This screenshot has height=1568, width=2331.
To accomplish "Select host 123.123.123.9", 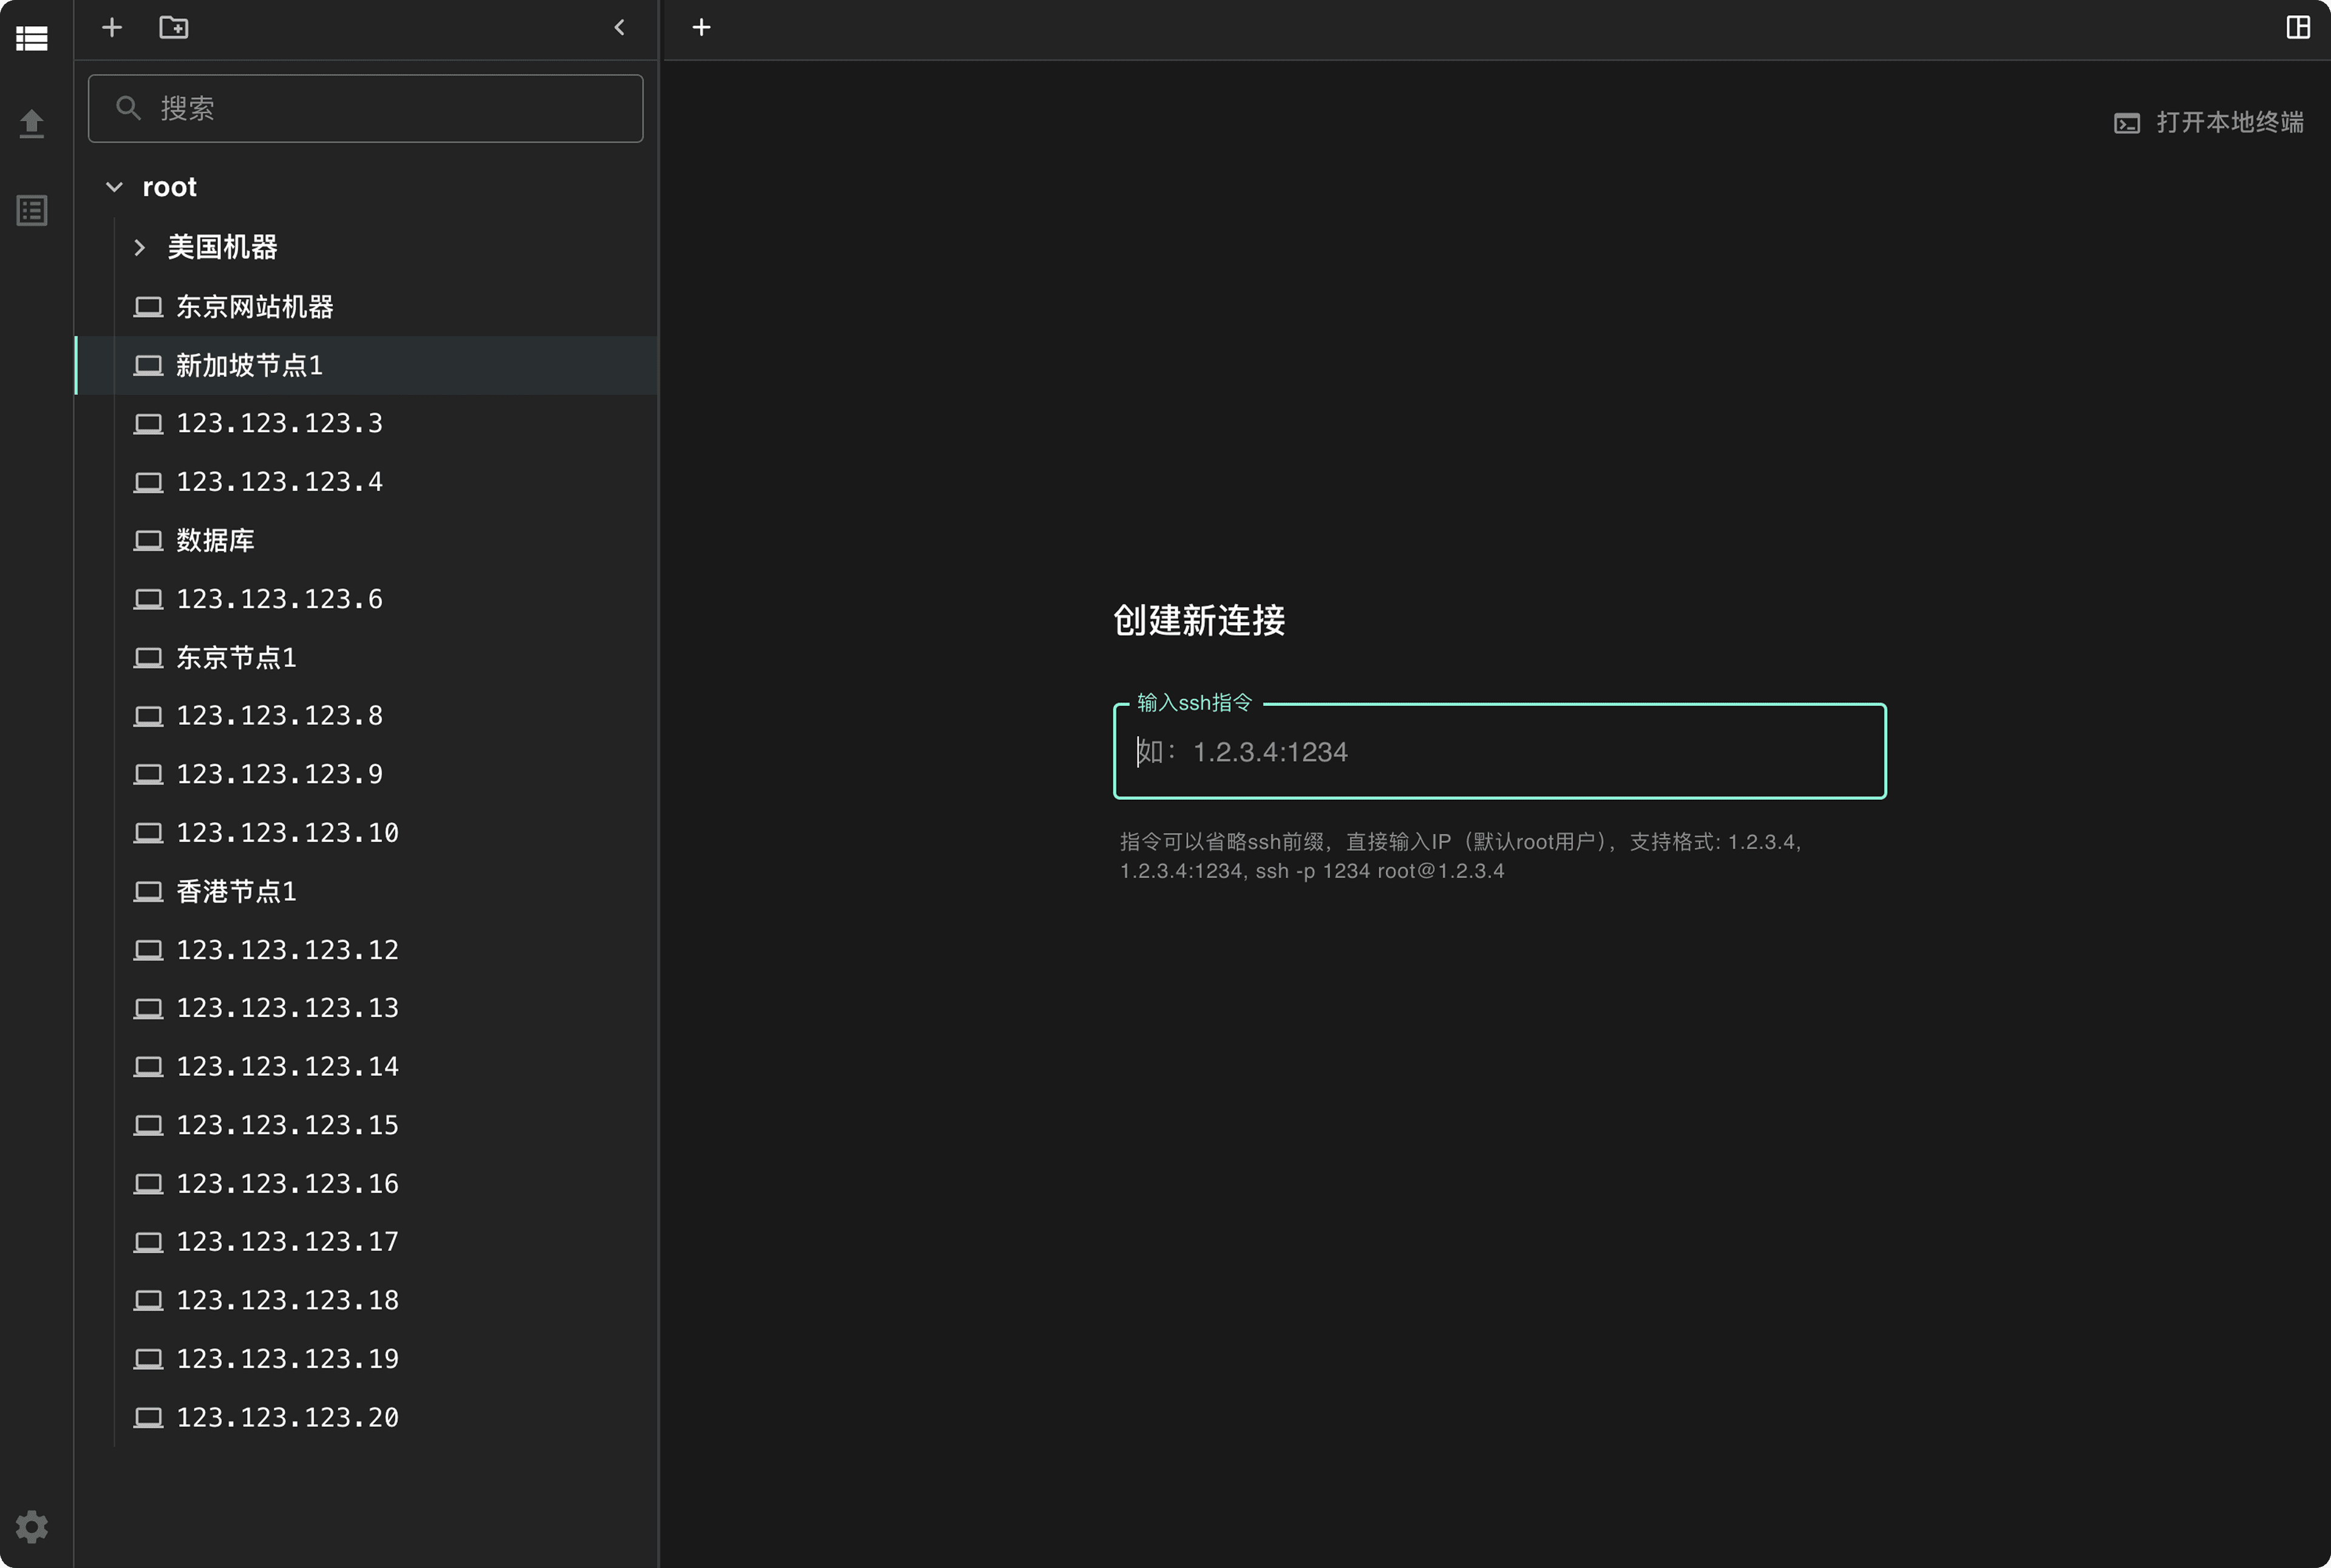I will pyautogui.click(x=366, y=775).
